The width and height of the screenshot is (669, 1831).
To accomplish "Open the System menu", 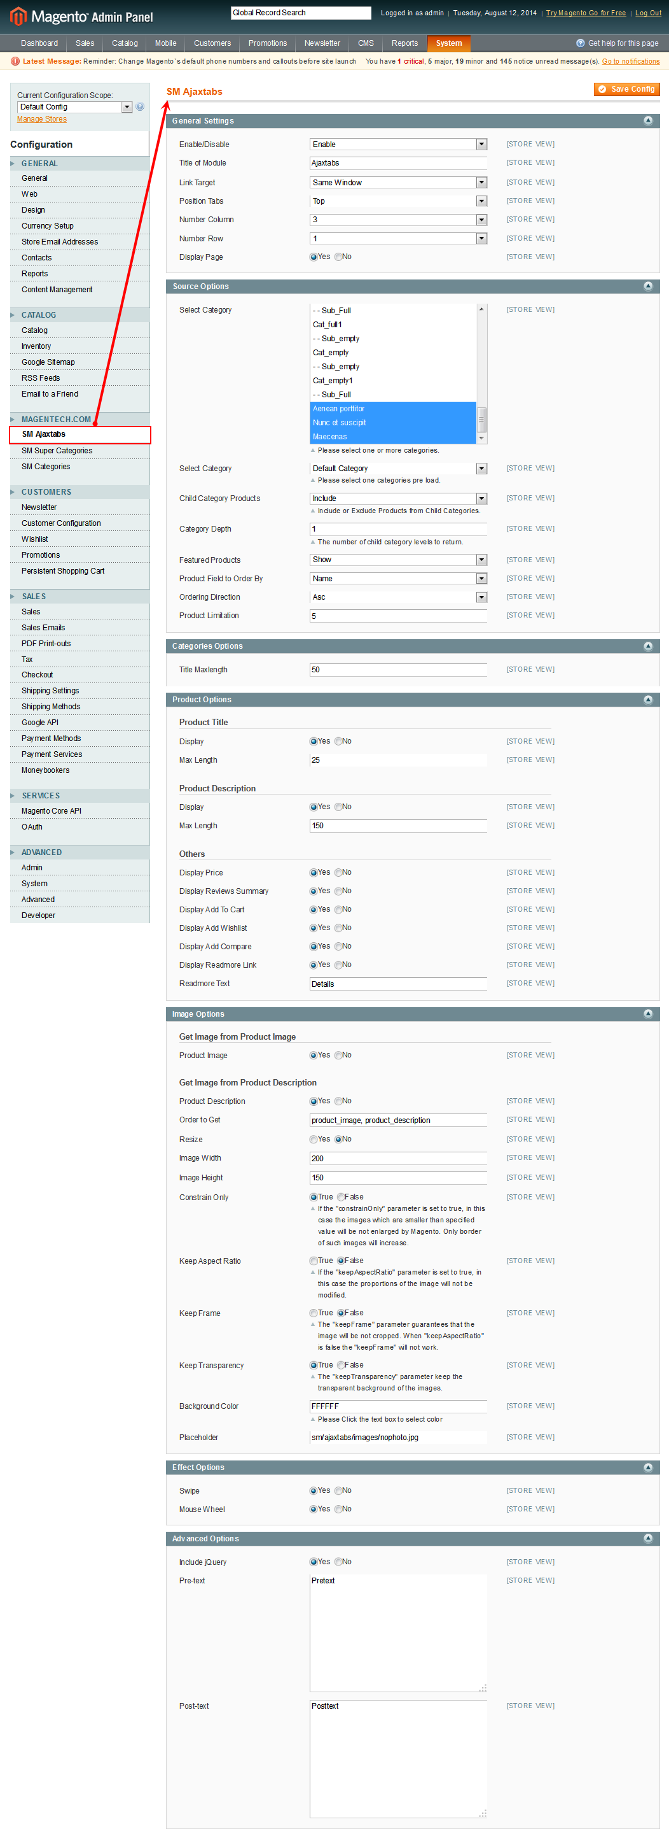I will (449, 43).
